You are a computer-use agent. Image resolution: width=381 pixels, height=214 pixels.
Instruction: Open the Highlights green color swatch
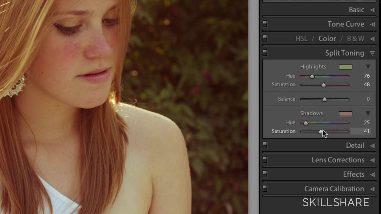tap(345, 67)
